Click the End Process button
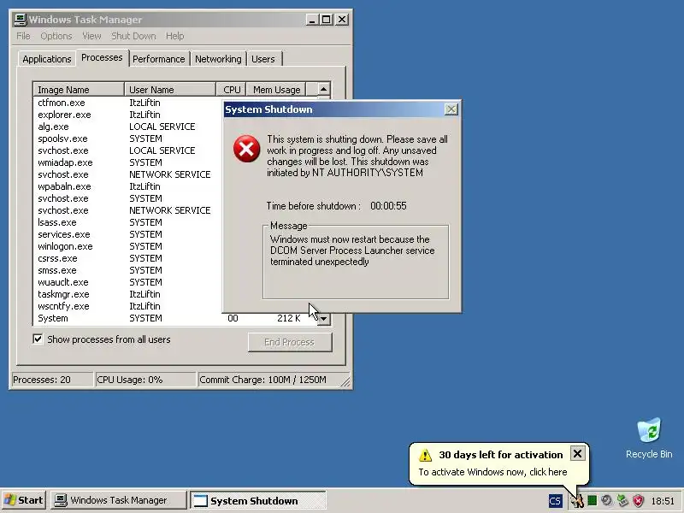The height and width of the screenshot is (513, 684). pyautogui.click(x=290, y=342)
